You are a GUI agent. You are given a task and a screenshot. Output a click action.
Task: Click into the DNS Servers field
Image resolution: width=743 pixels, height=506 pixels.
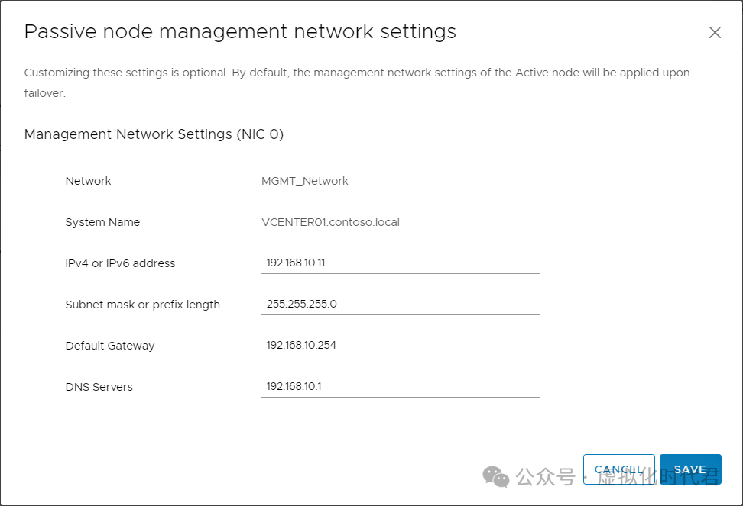[x=400, y=386]
